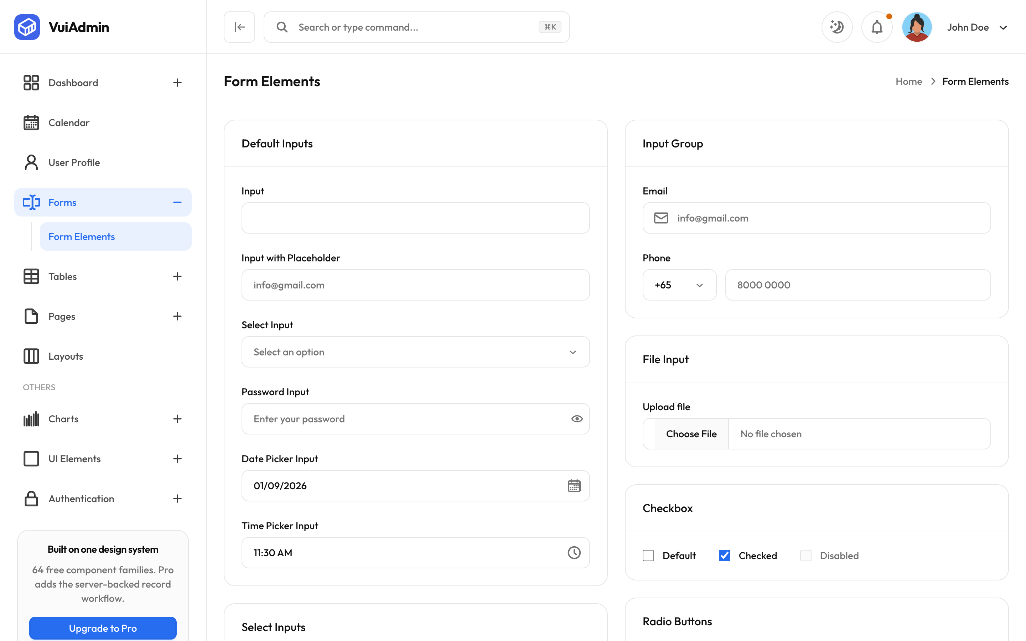The width and height of the screenshot is (1026, 641).
Task: Open time picker via clock icon
Action: pyautogui.click(x=574, y=553)
